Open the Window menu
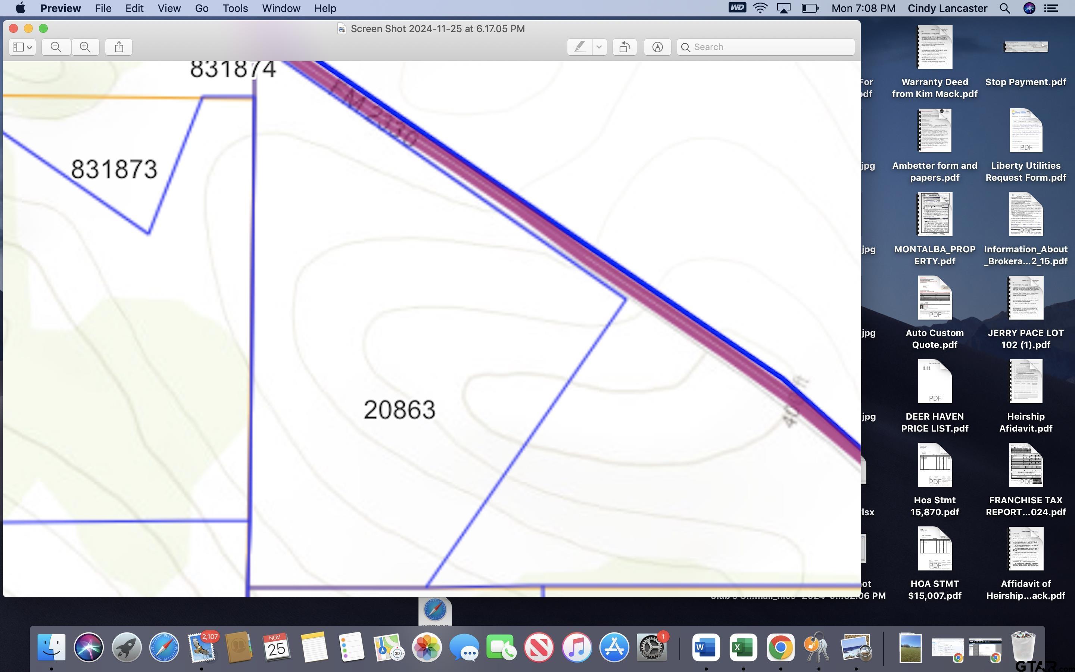 tap(281, 8)
